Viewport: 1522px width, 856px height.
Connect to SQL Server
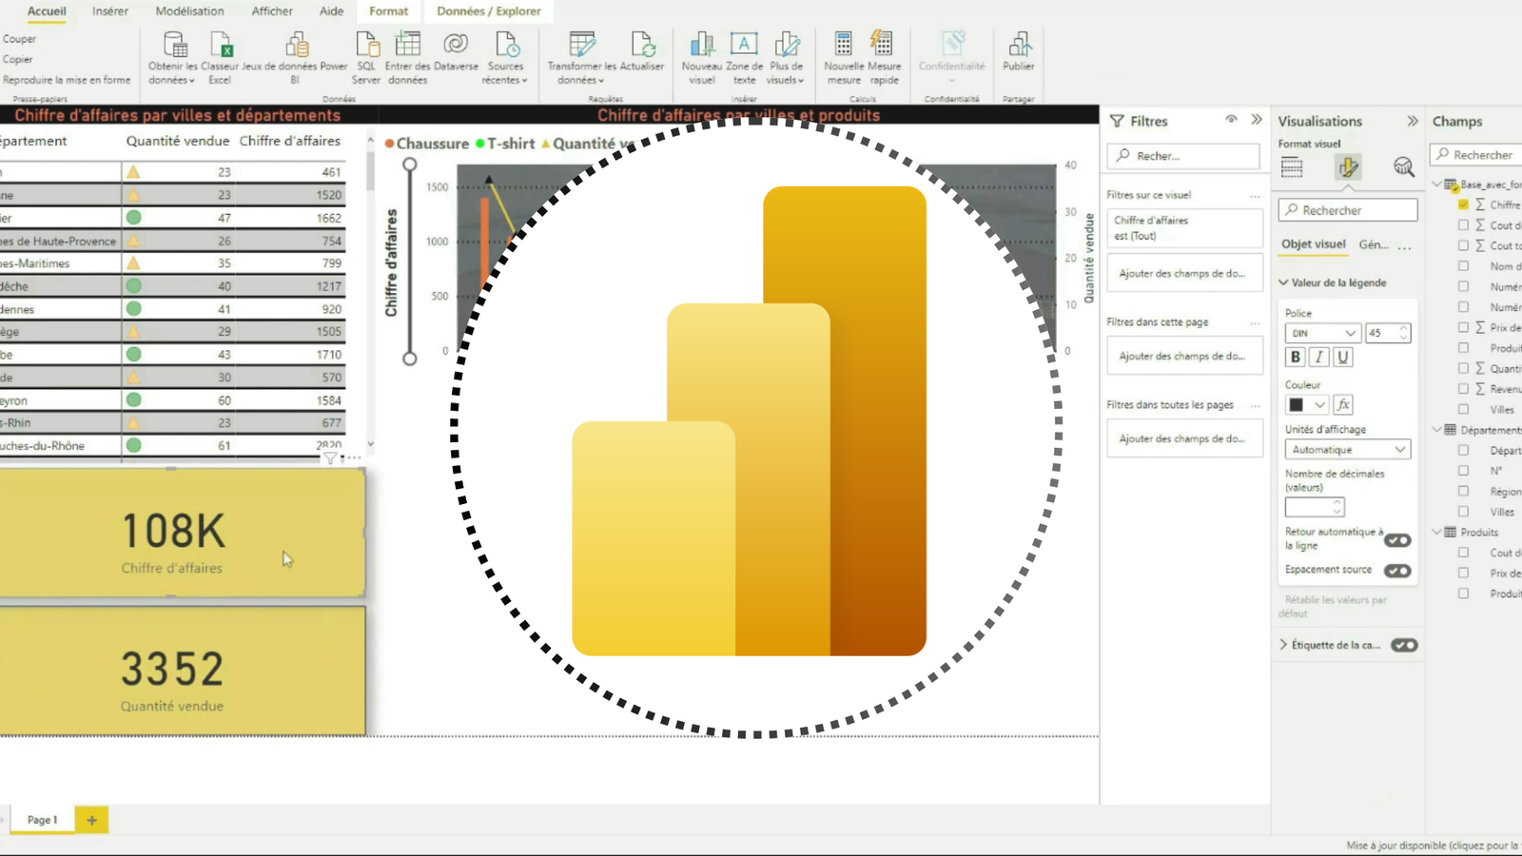click(x=366, y=57)
